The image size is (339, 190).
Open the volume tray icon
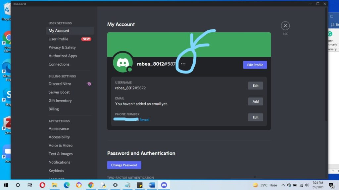click(x=307, y=185)
